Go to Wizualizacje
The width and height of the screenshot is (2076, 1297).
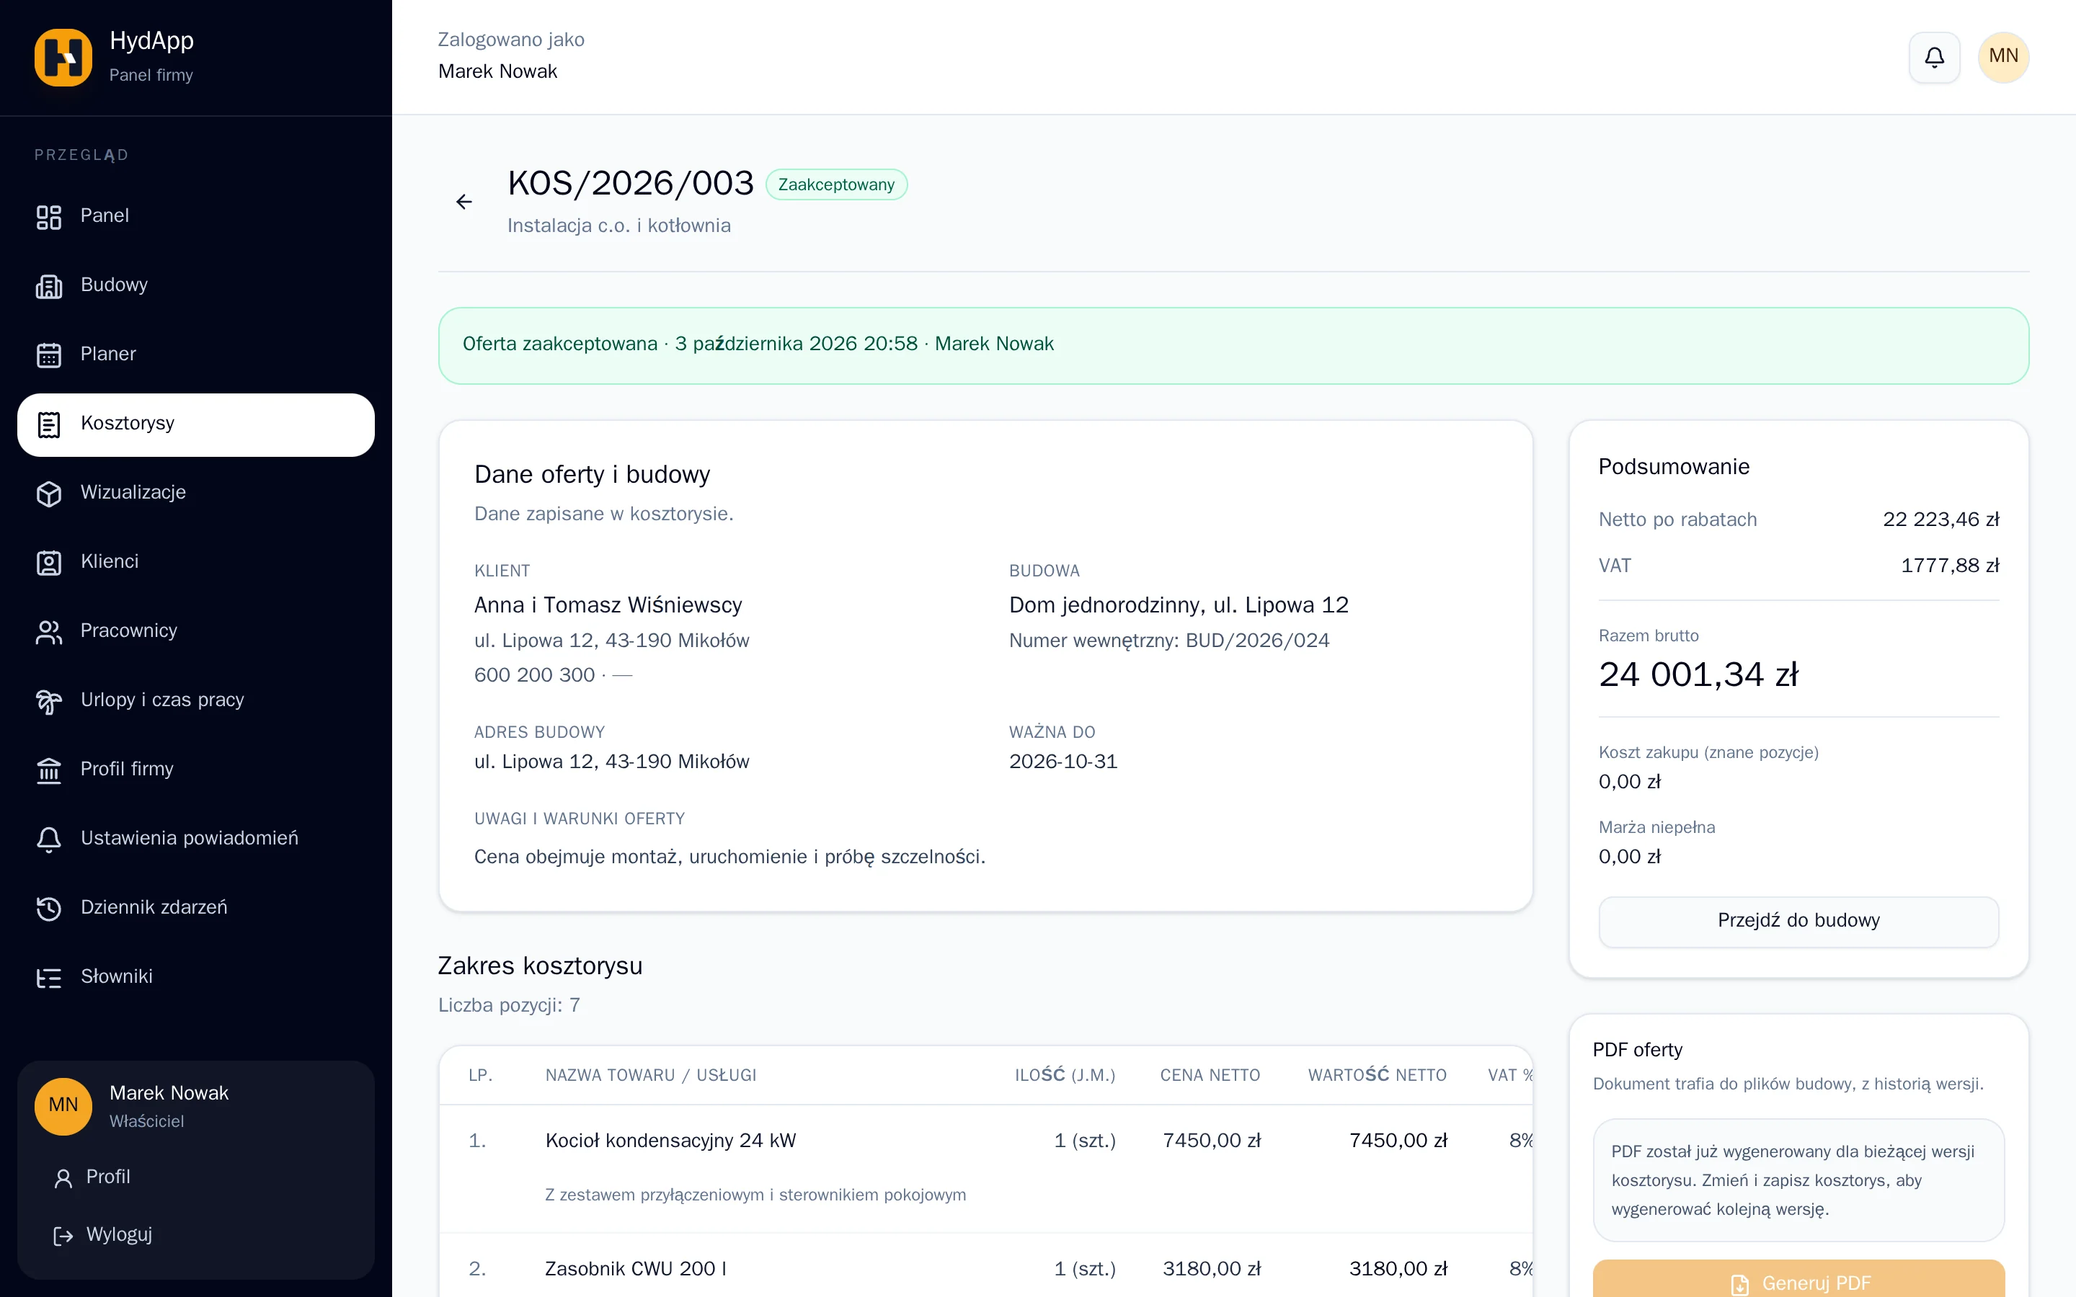(195, 494)
